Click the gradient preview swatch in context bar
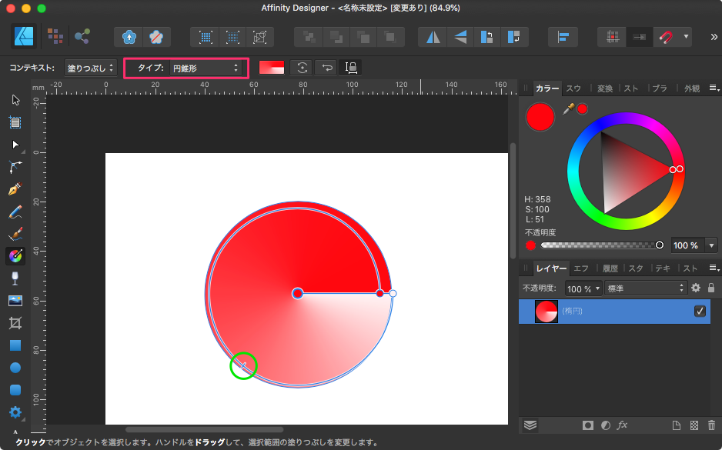This screenshot has height=450, width=722. [x=272, y=68]
